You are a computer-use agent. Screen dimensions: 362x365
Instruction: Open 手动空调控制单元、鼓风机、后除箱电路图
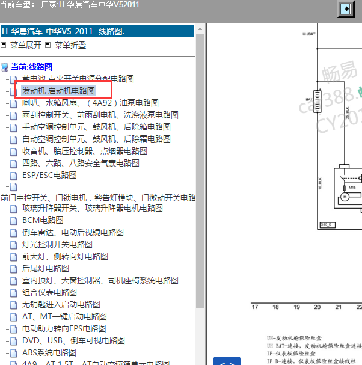tap(96, 127)
